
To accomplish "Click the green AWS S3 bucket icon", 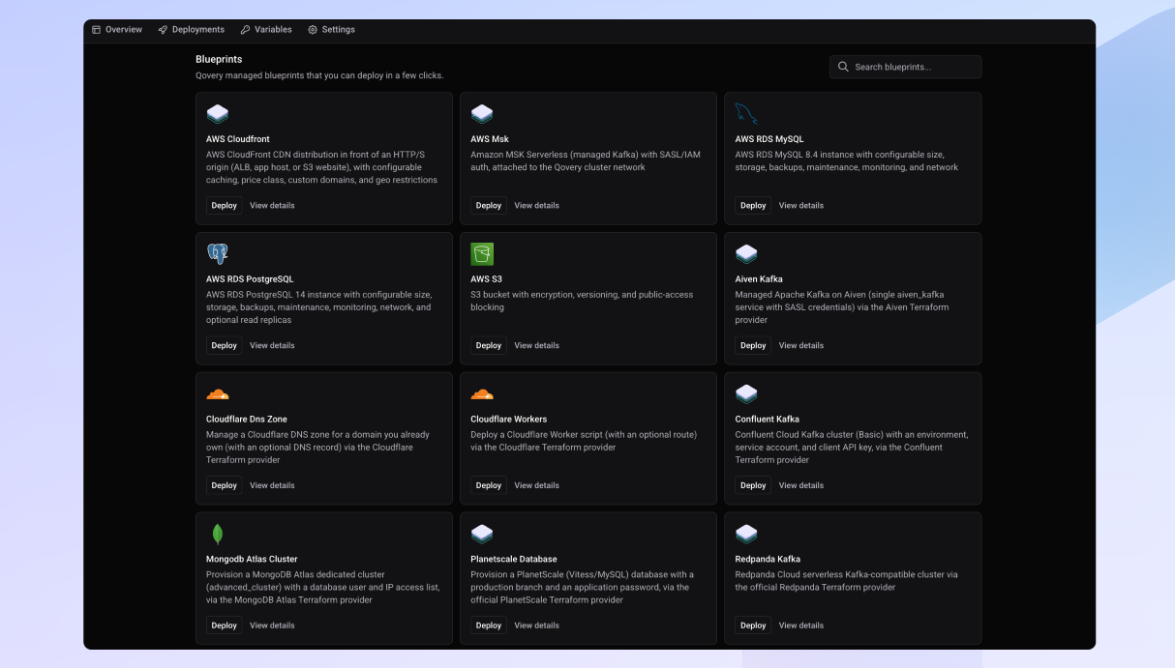I will [482, 254].
